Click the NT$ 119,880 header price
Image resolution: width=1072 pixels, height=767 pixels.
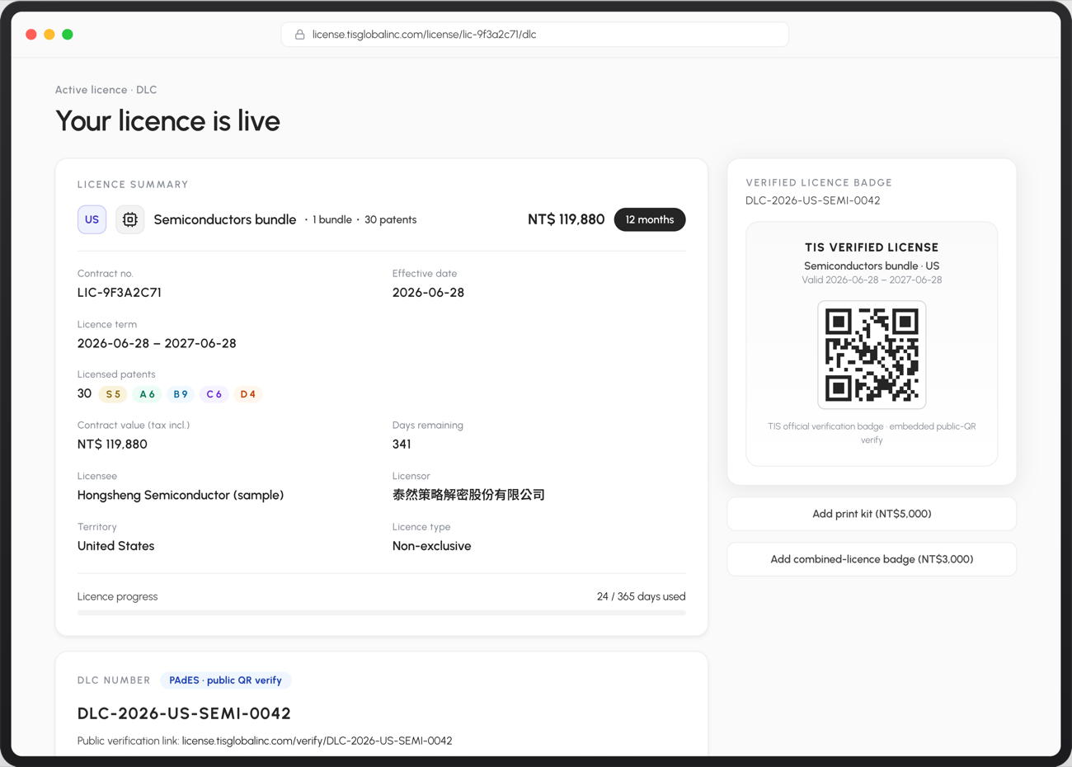566,219
